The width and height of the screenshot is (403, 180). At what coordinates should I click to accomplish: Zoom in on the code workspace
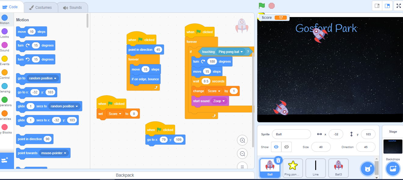coord(243,140)
